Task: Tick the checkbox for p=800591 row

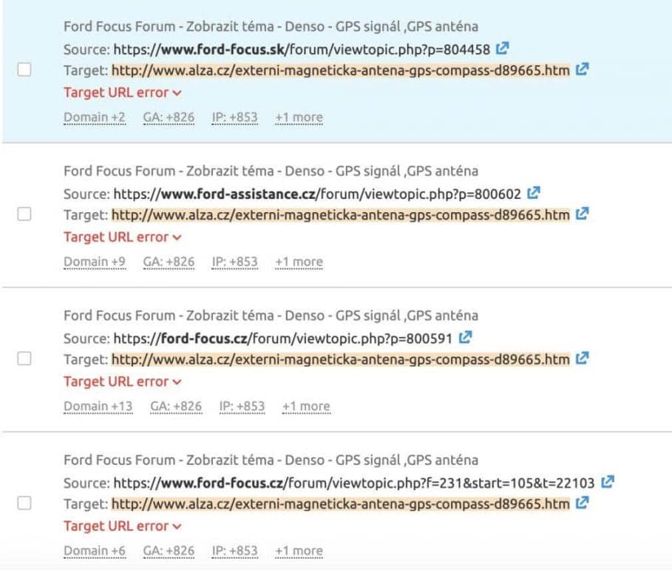Action: (24, 359)
